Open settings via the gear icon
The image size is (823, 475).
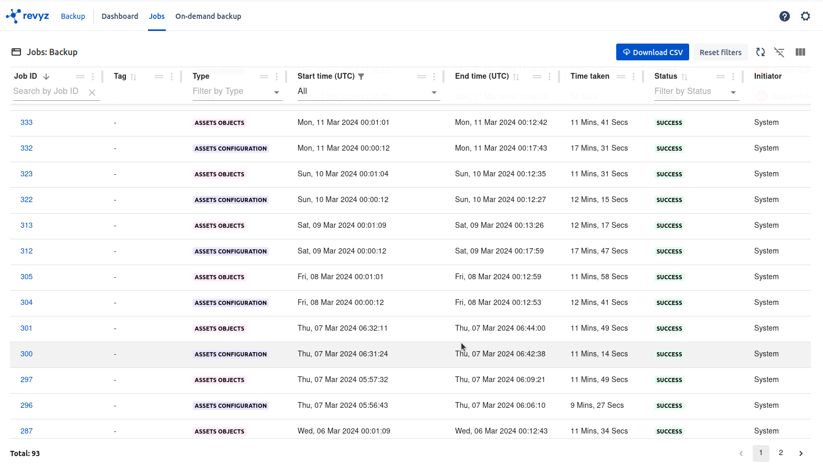click(805, 16)
